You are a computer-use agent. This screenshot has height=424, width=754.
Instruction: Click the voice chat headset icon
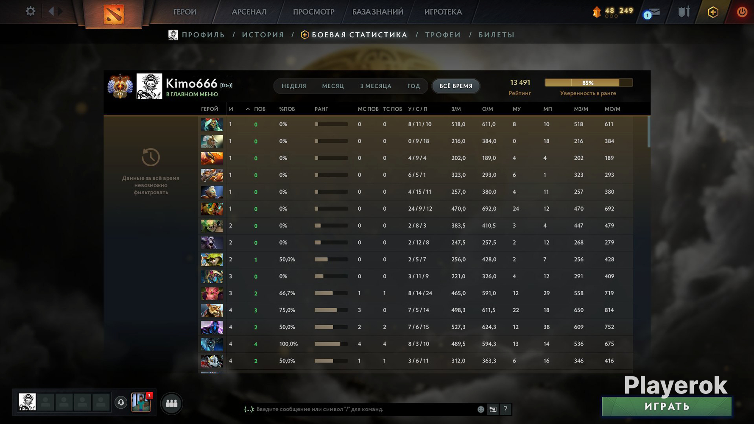click(x=121, y=402)
